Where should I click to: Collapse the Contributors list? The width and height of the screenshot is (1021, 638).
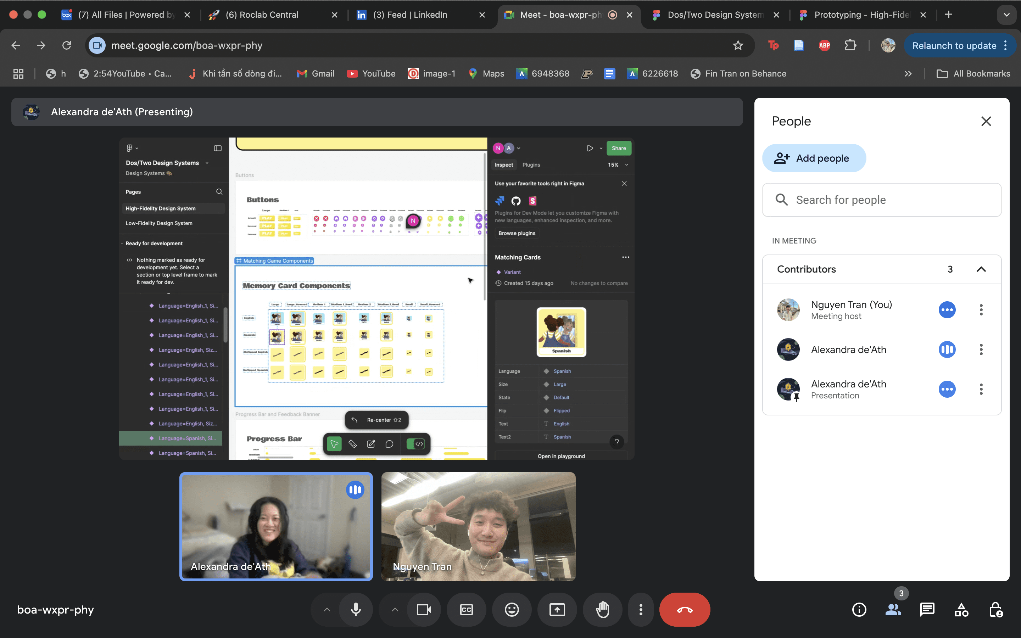tap(981, 269)
